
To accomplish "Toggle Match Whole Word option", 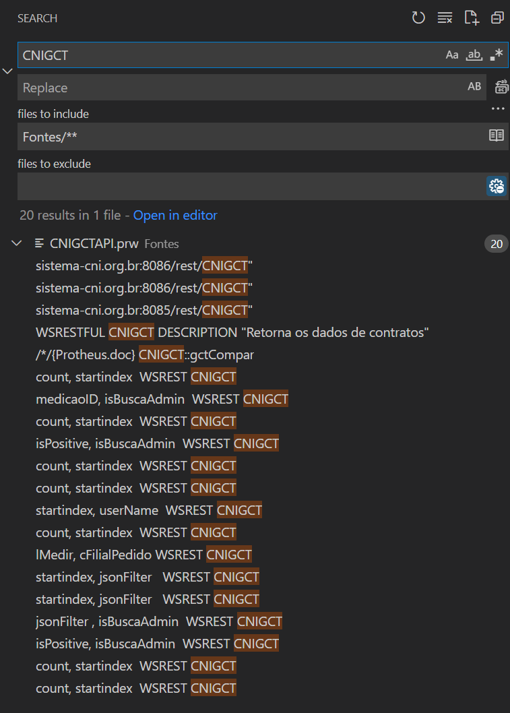I will click(474, 55).
